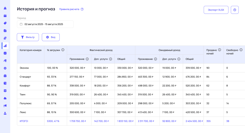
Task: Open the Фильтр filter options
Action: [x=28, y=37]
